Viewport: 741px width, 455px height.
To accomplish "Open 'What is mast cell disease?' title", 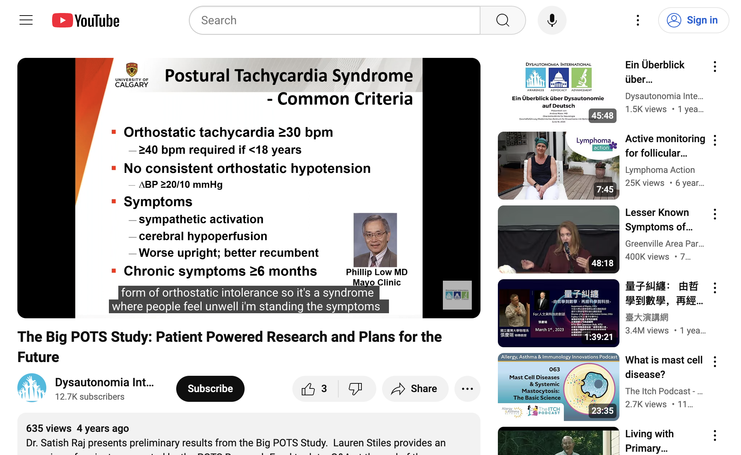I will 664,367.
